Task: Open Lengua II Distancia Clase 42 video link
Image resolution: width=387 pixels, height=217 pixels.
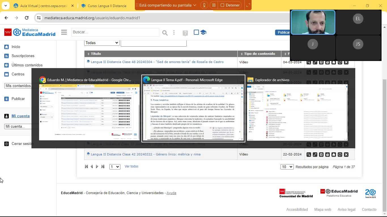Action: coord(146,154)
